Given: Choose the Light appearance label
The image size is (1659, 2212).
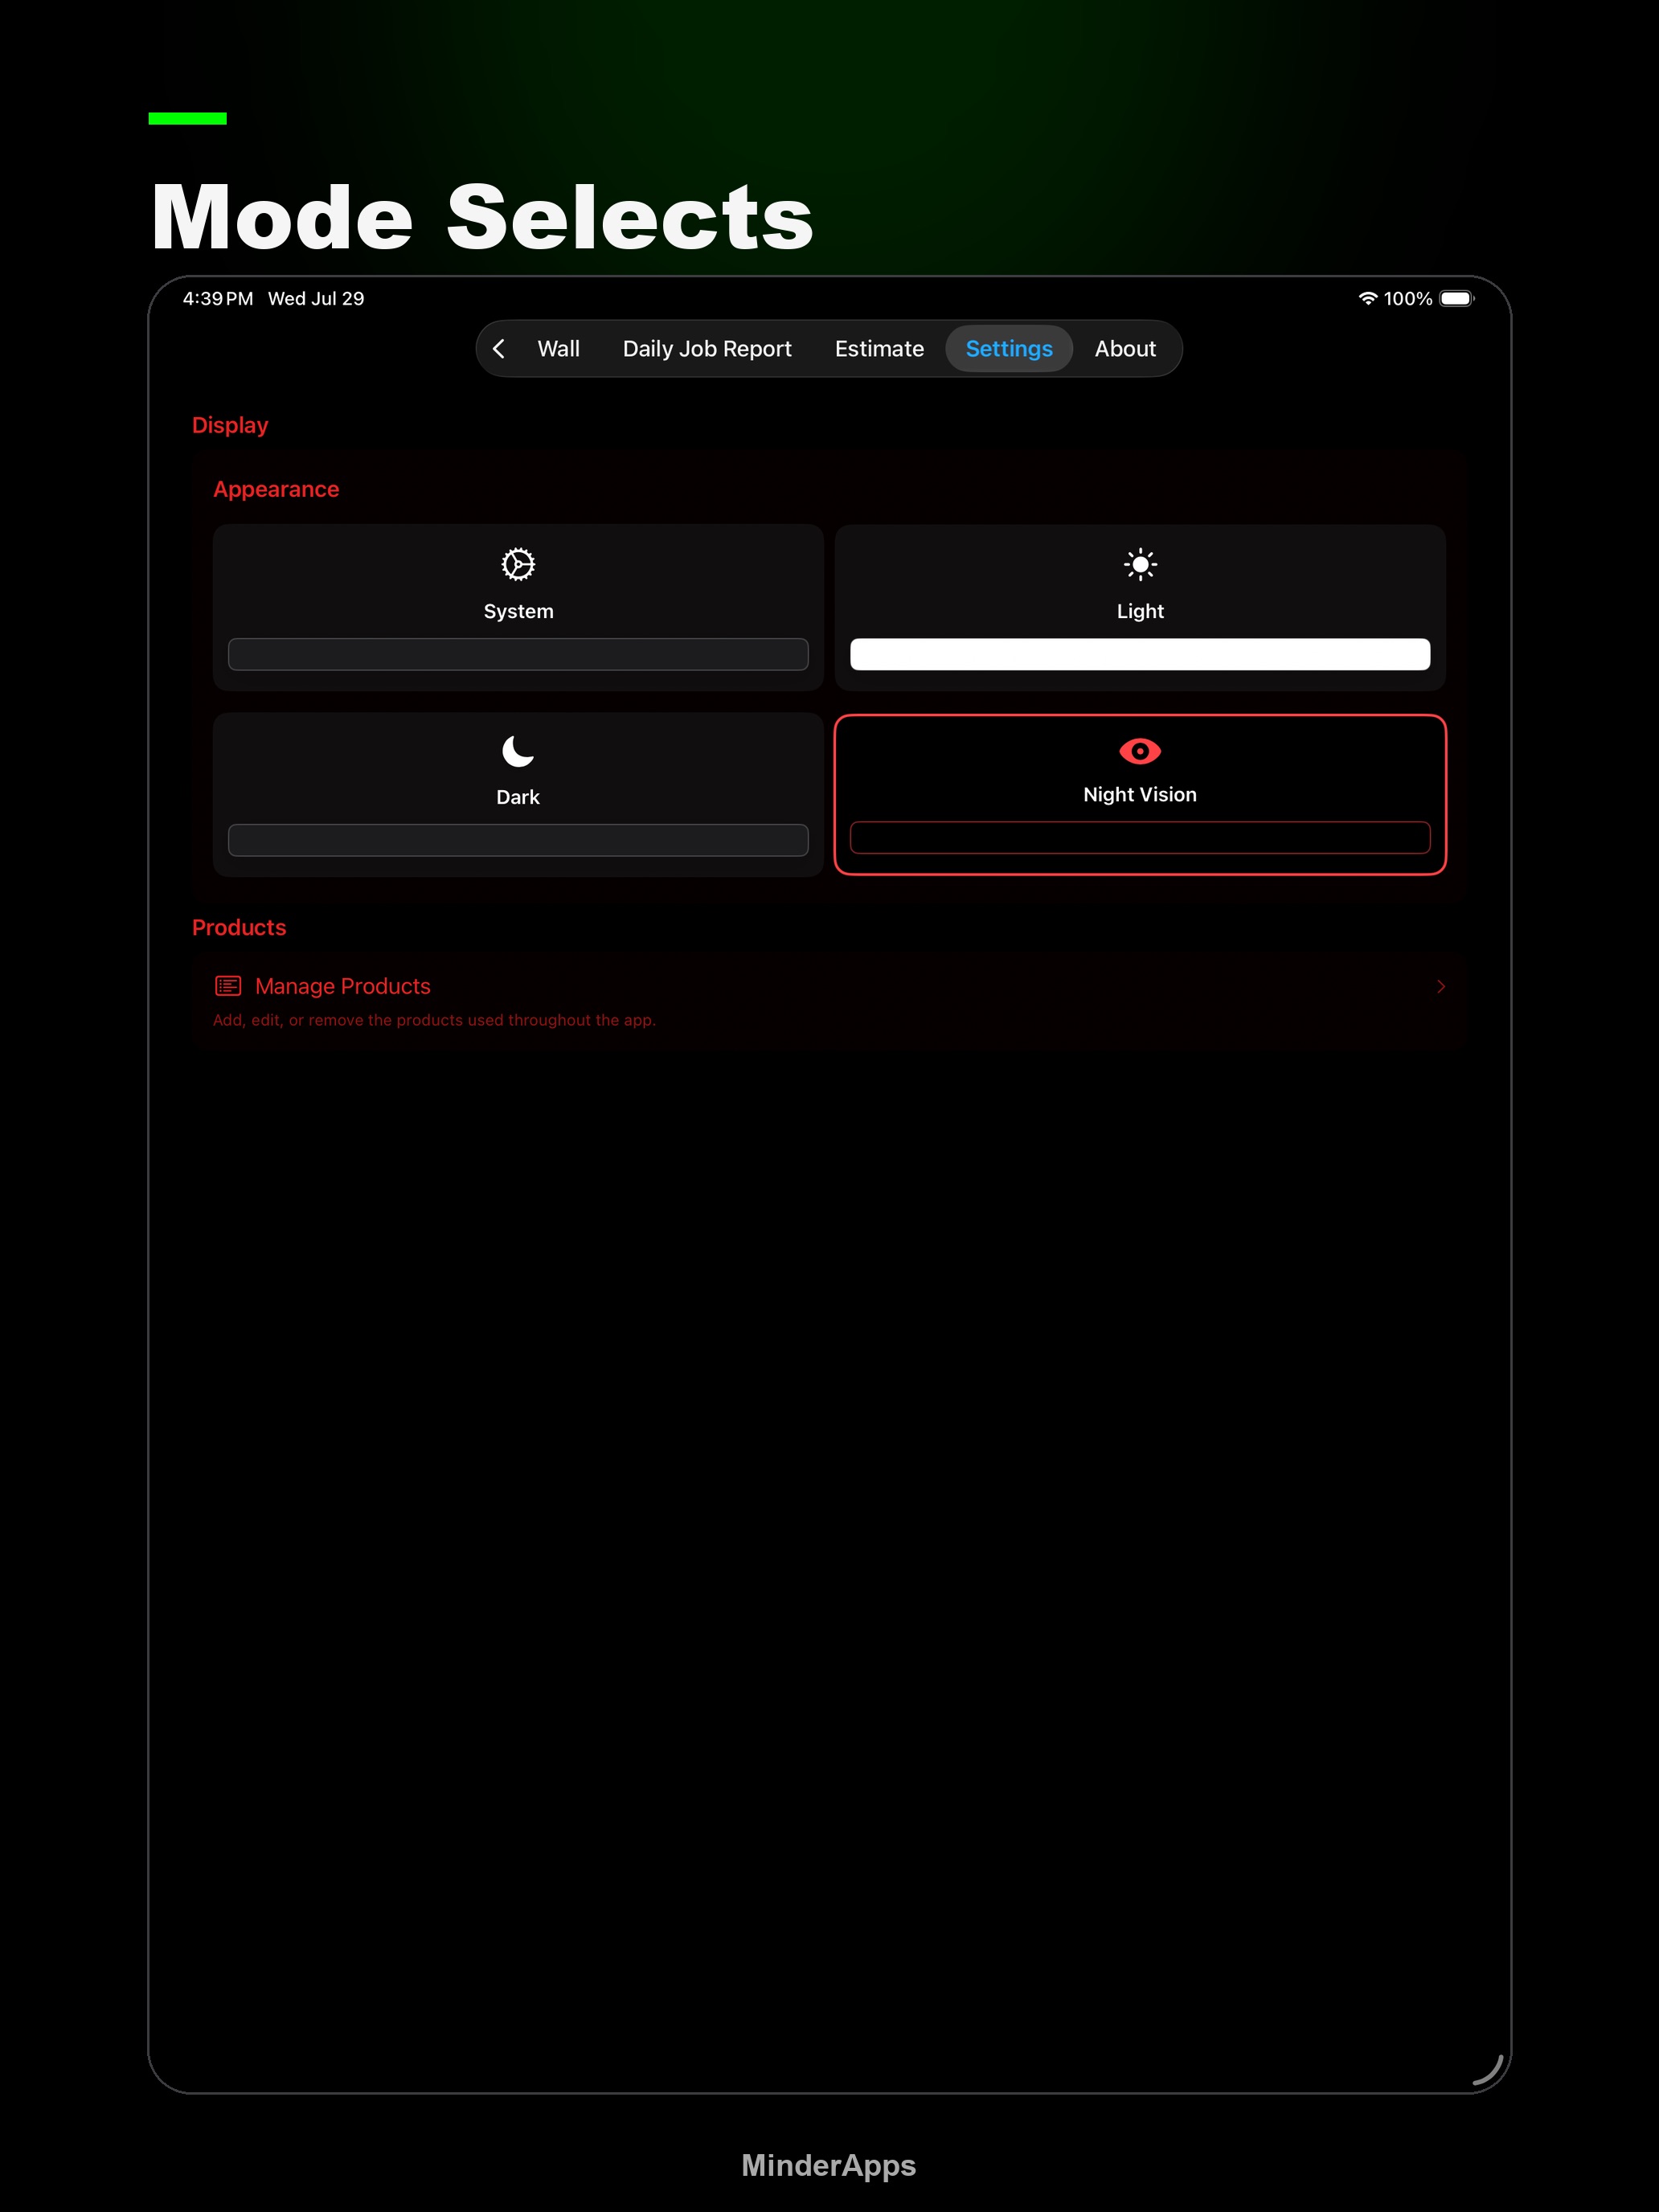Looking at the screenshot, I should click(x=1140, y=611).
